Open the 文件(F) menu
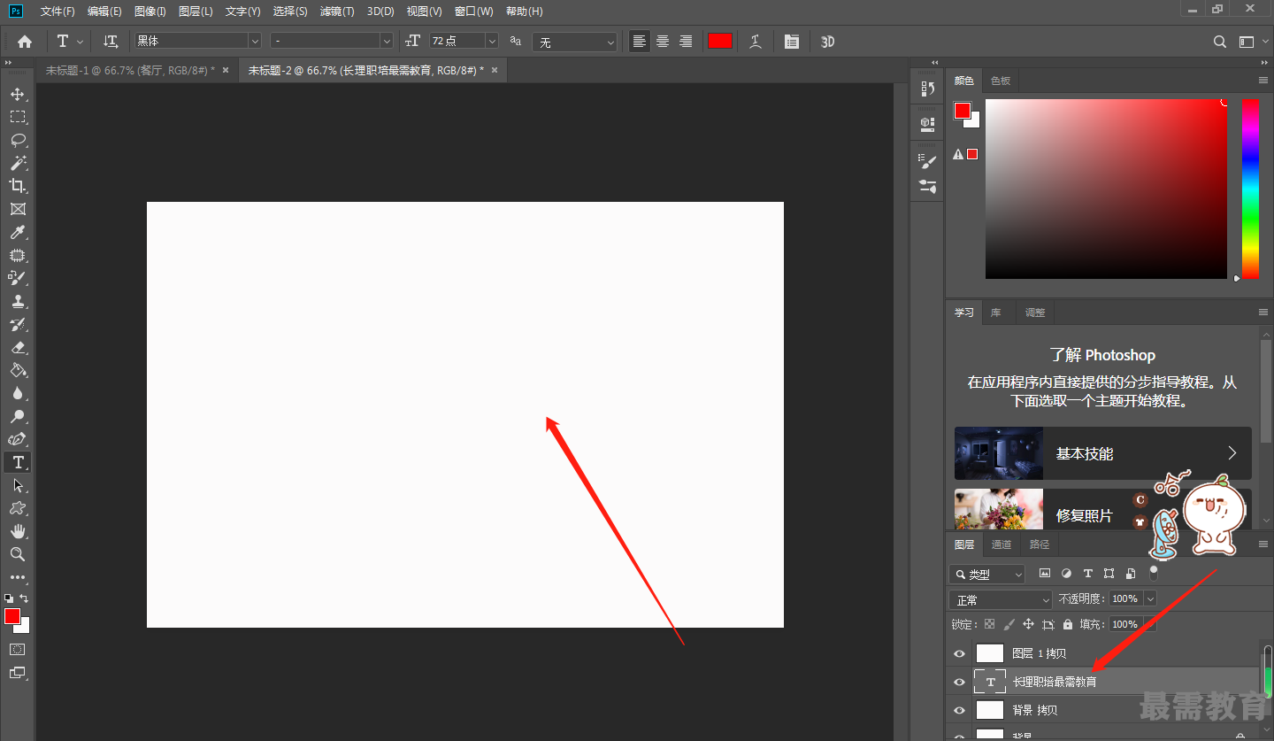Screen dimensions: 1274x741 58,12
